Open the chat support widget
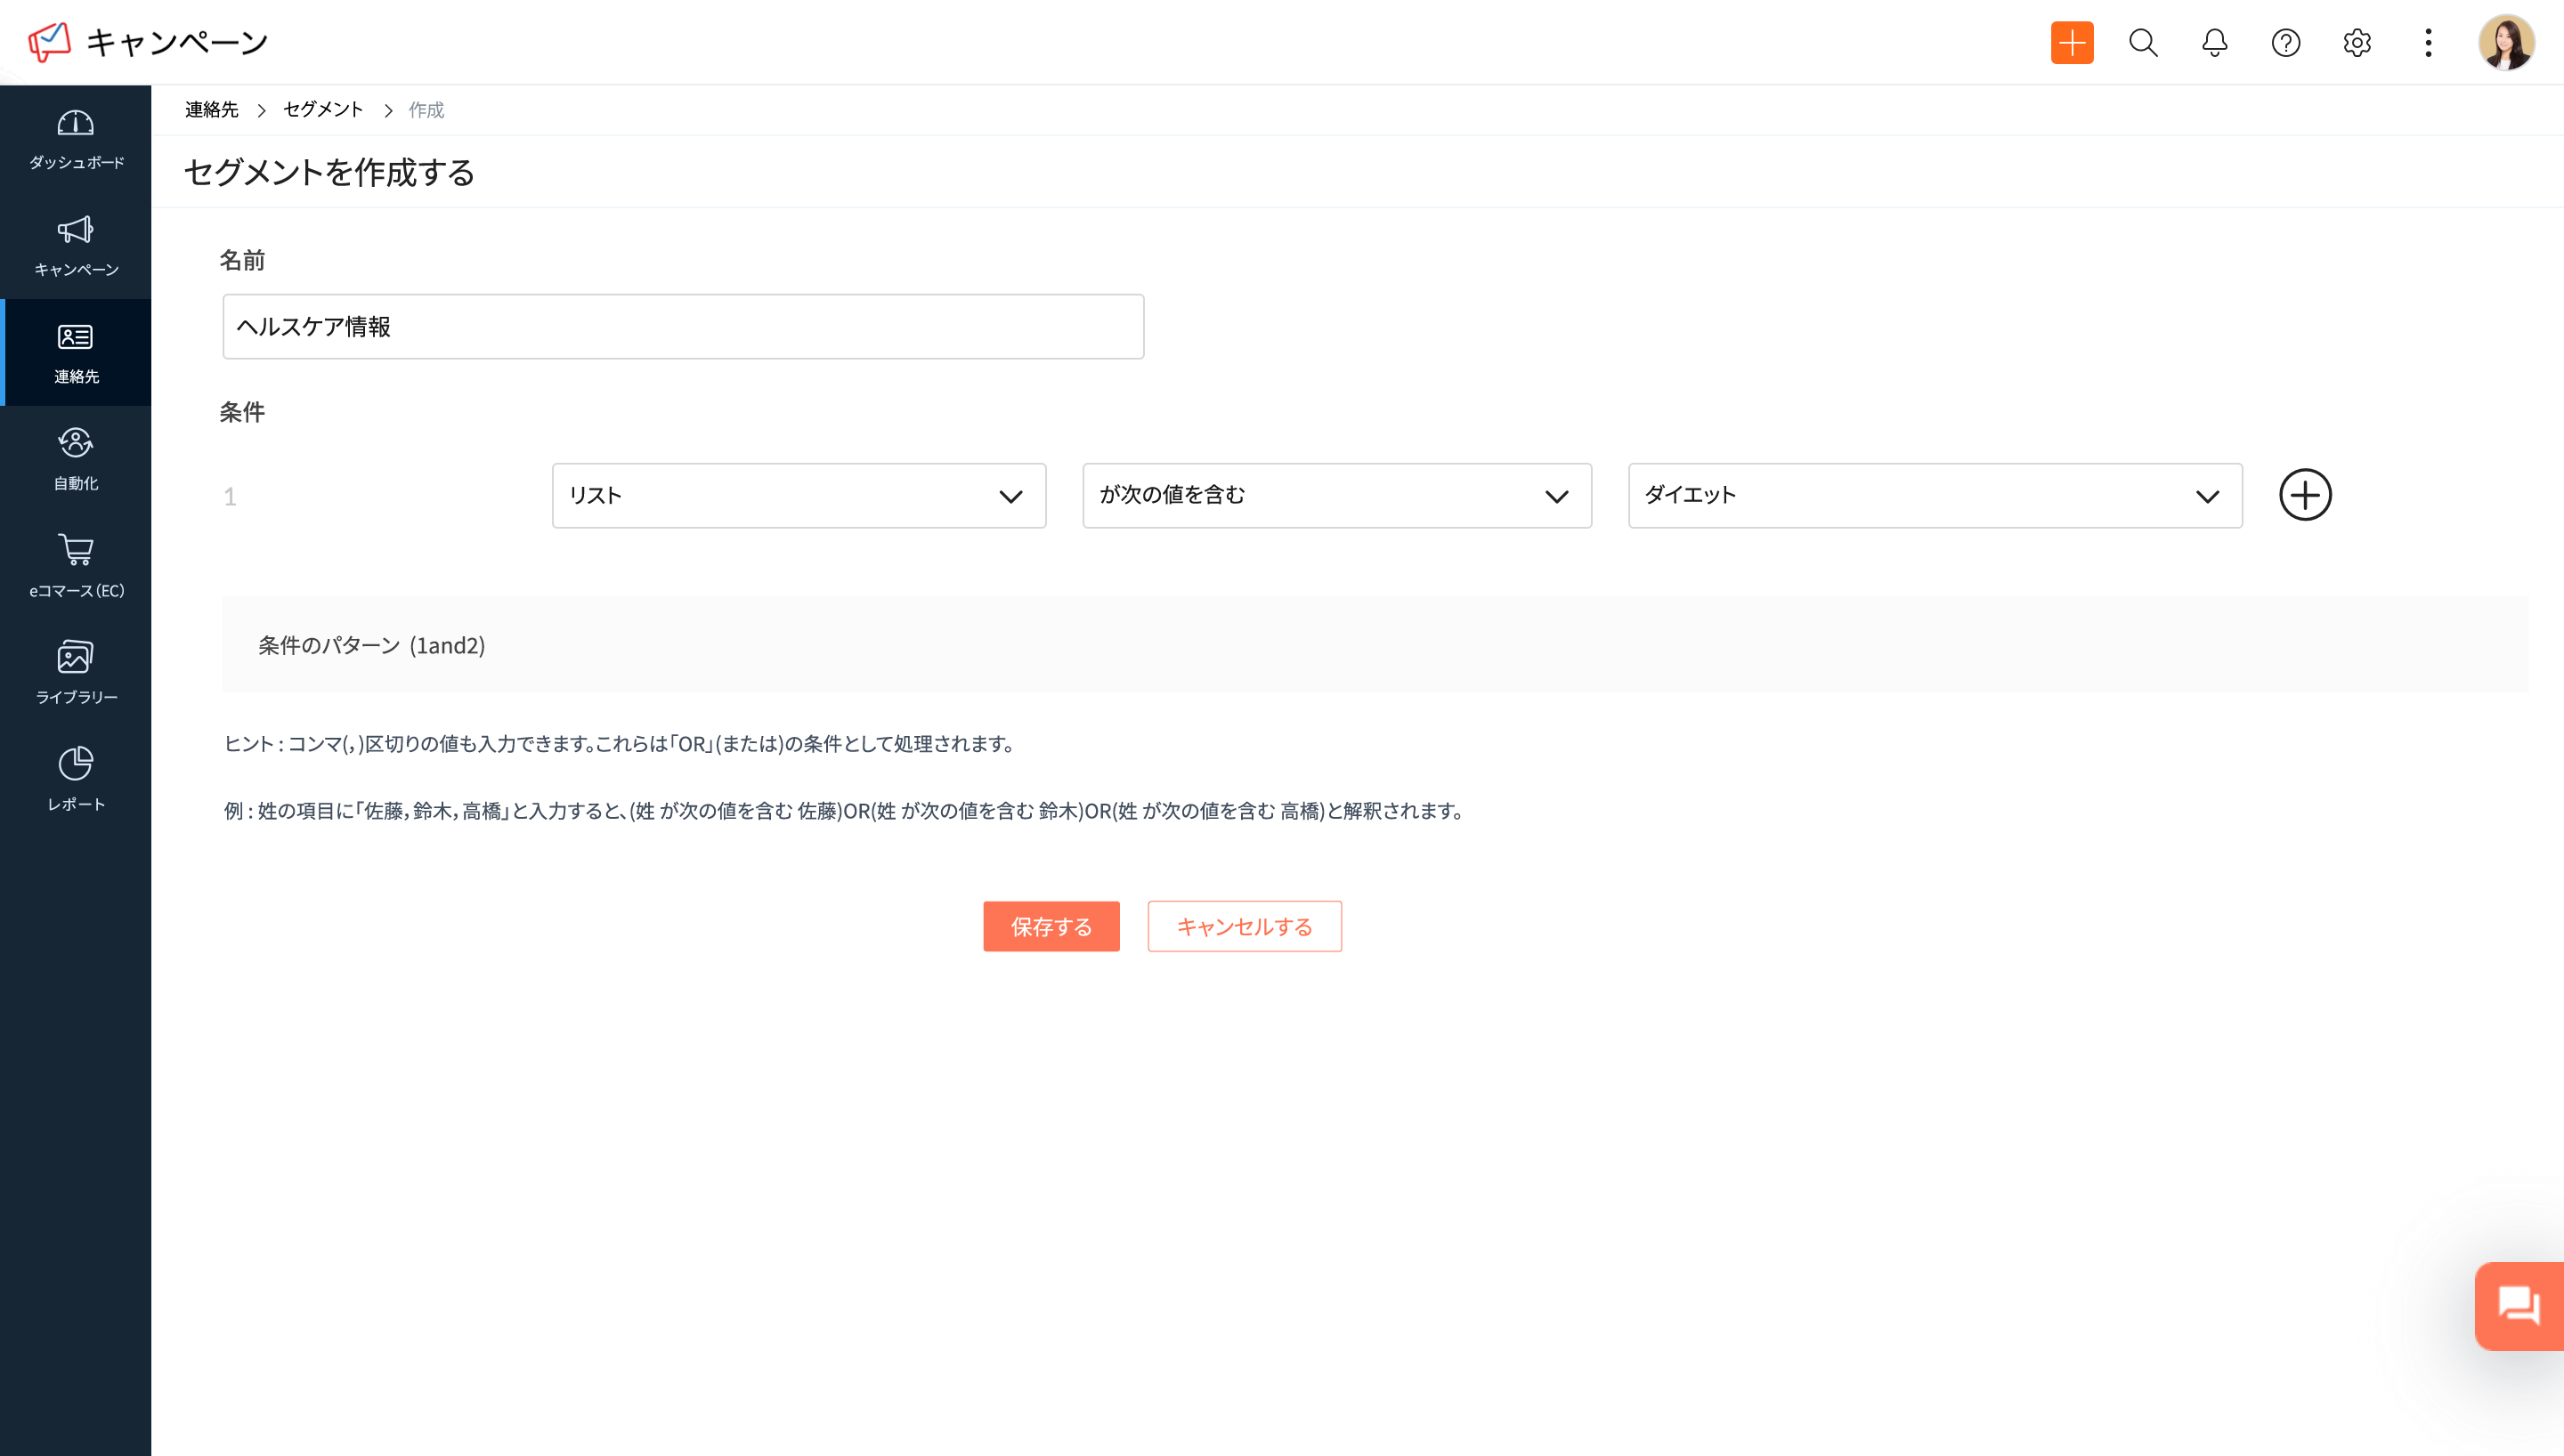The width and height of the screenshot is (2564, 1456). point(2518,1305)
